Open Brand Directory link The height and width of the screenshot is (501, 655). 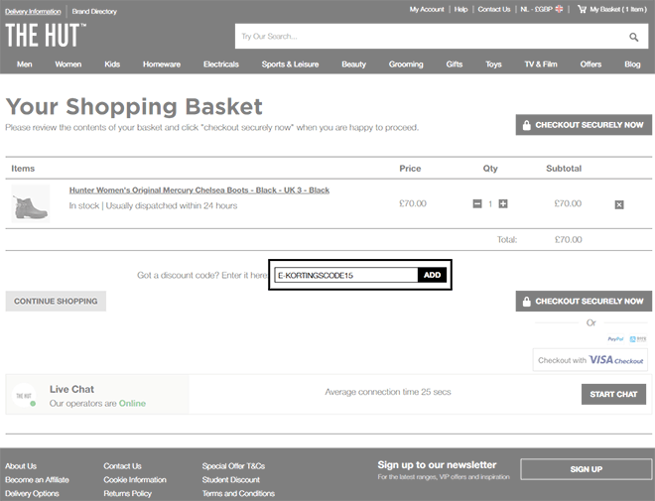click(94, 11)
